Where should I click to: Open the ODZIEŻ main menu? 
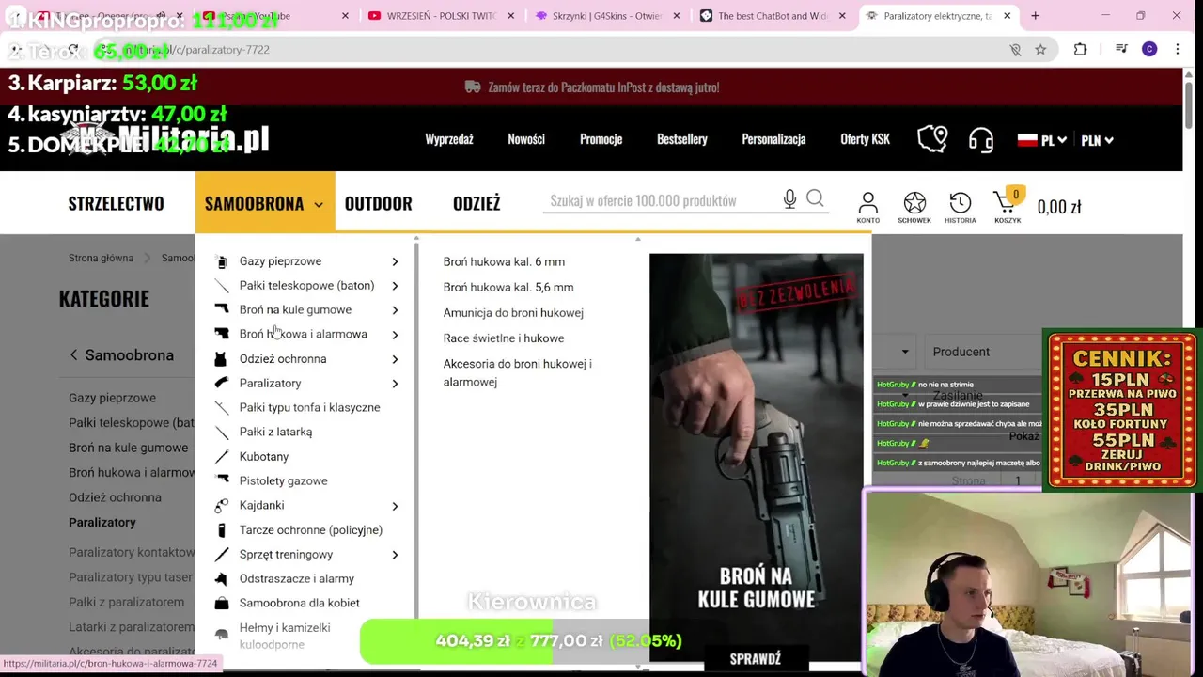pos(477,203)
